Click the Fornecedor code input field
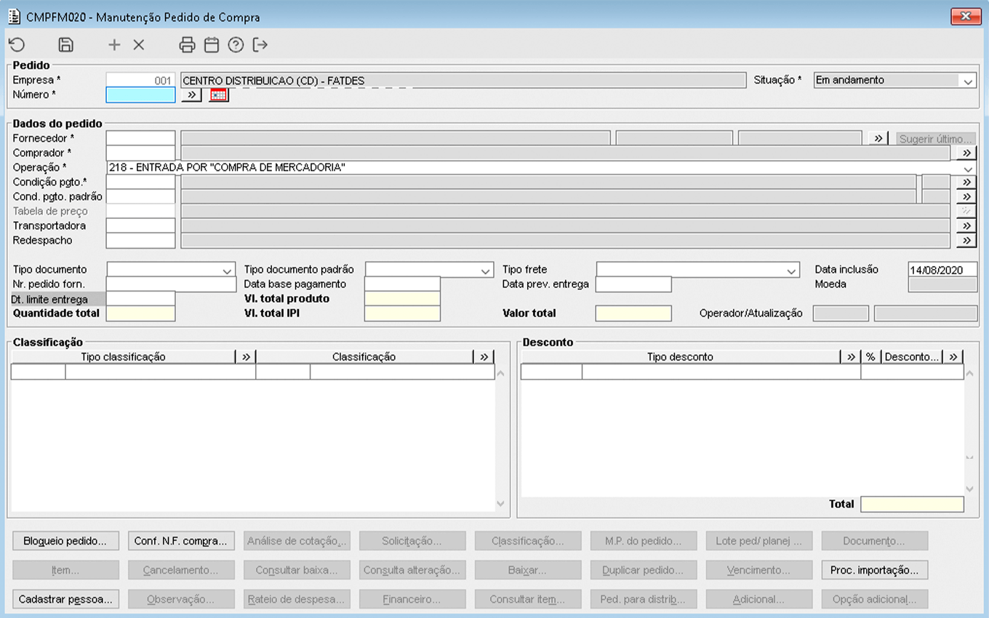Viewport: 989px width, 618px height. tap(140, 138)
